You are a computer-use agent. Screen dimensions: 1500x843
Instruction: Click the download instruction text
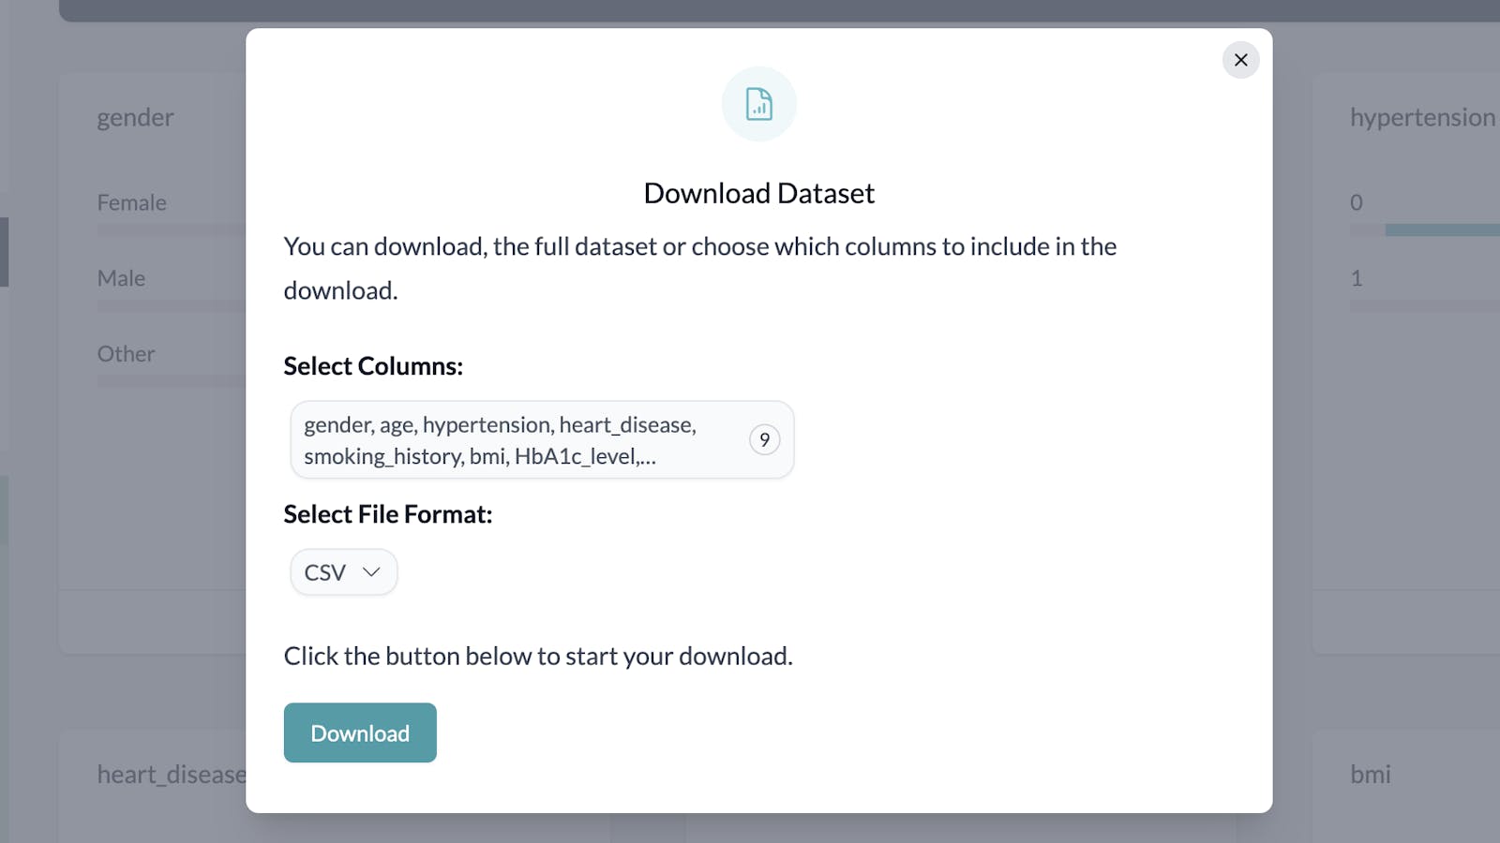(538, 657)
